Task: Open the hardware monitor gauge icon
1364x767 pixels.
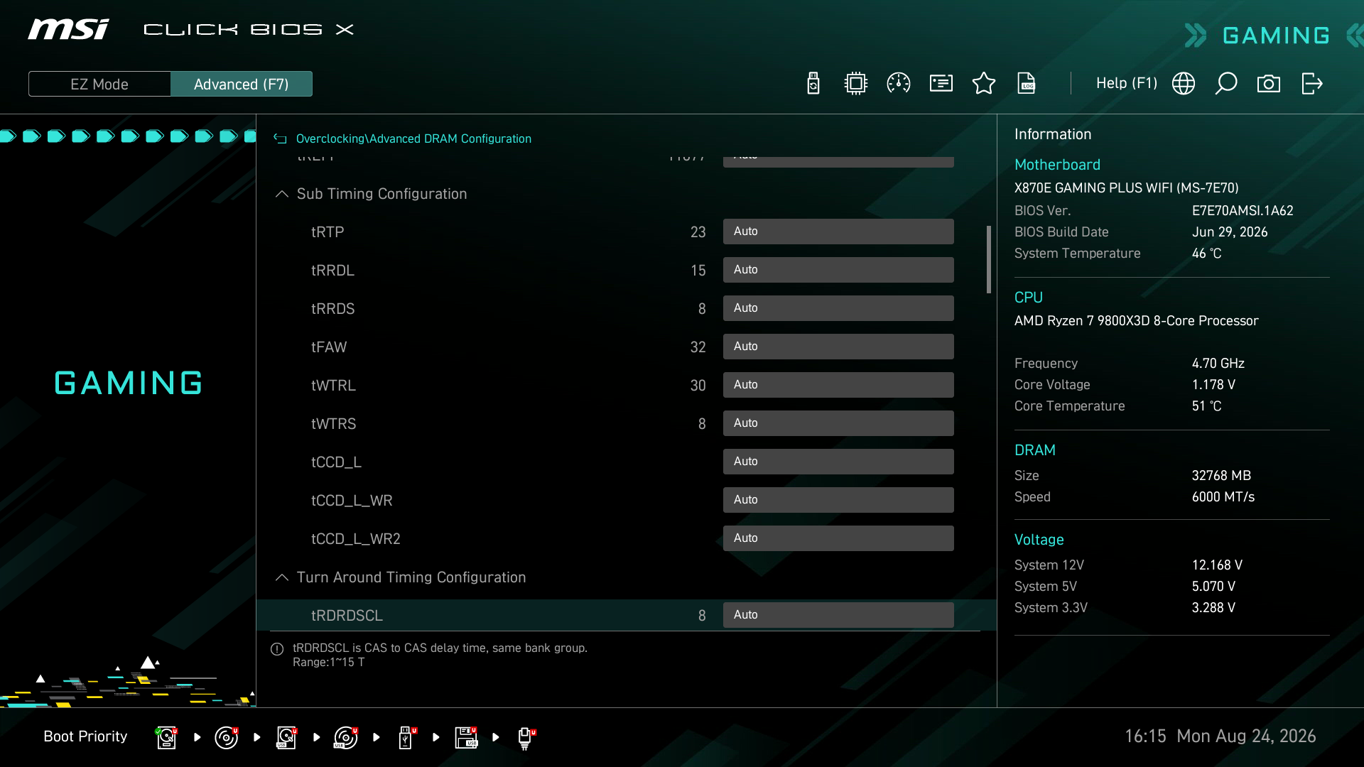Action: [x=899, y=84]
